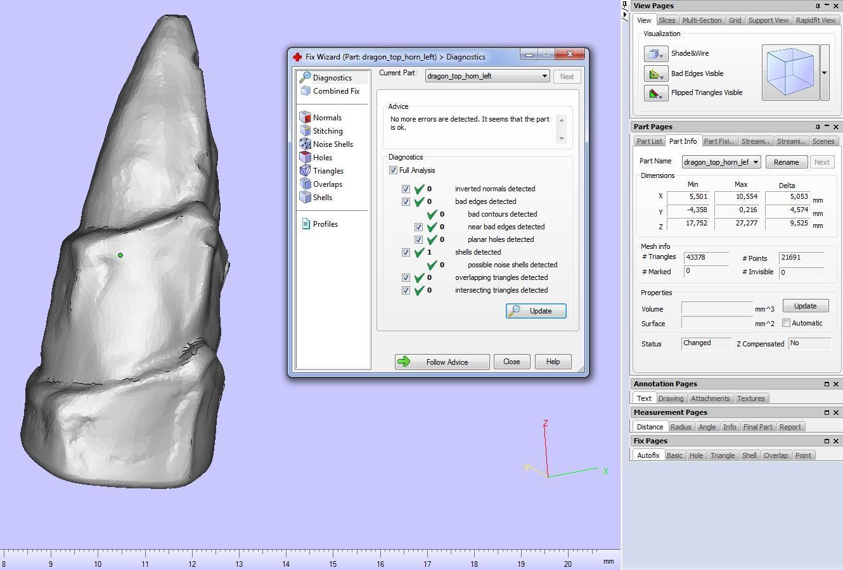Select Holes fix step
843x570 pixels.
(x=316, y=158)
